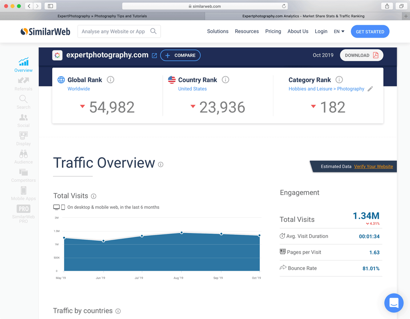The height and width of the screenshot is (319, 410).
Task: Click the 00:01:34 visit duration value
Action: click(369, 236)
